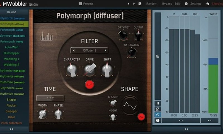Screen dimensions: 223x134
Task: Click the Bypass button
Action: pyautogui.click(x=167, y=4)
